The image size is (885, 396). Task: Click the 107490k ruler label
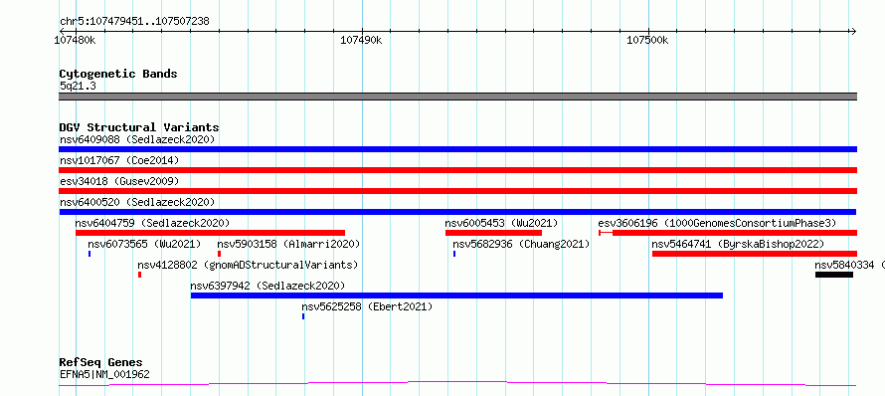point(361,40)
